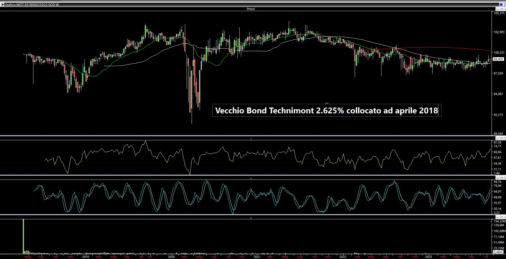Minimize the Prezzi price panel
This screenshot has height=259, width=506.
coord(498,9)
